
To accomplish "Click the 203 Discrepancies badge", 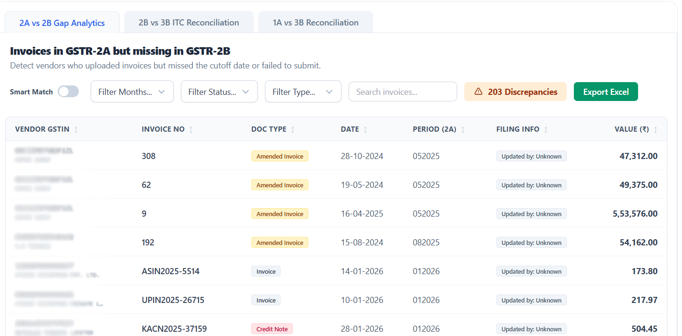I will (x=515, y=92).
